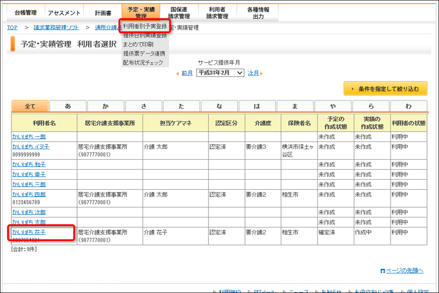The image size is (439, 293).
Task: Select the さ kana tab
Action: (x=144, y=106)
